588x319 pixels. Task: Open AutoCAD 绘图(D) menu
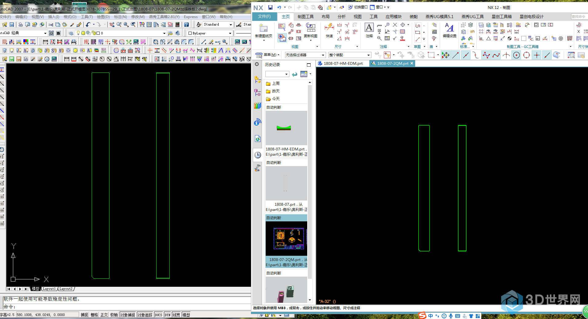(x=103, y=17)
